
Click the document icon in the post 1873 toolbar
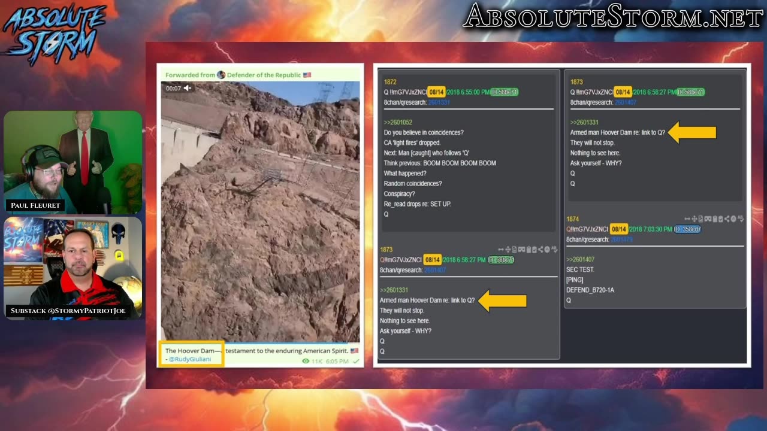514,250
